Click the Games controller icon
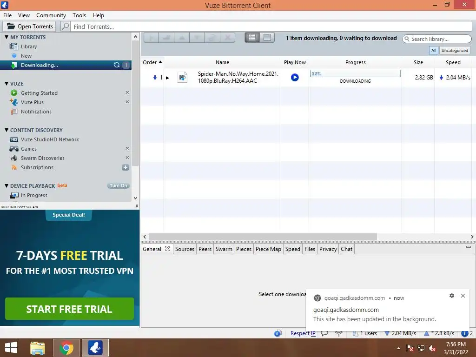Viewport: 476px width, 357px height. click(x=14, y=149)
